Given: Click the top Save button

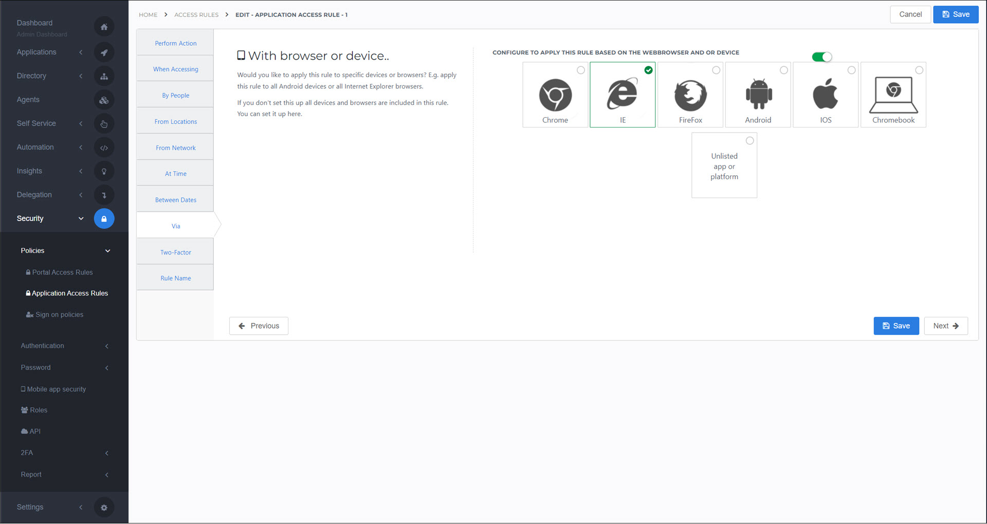Looking at the screenshot, I should (956, 14).
